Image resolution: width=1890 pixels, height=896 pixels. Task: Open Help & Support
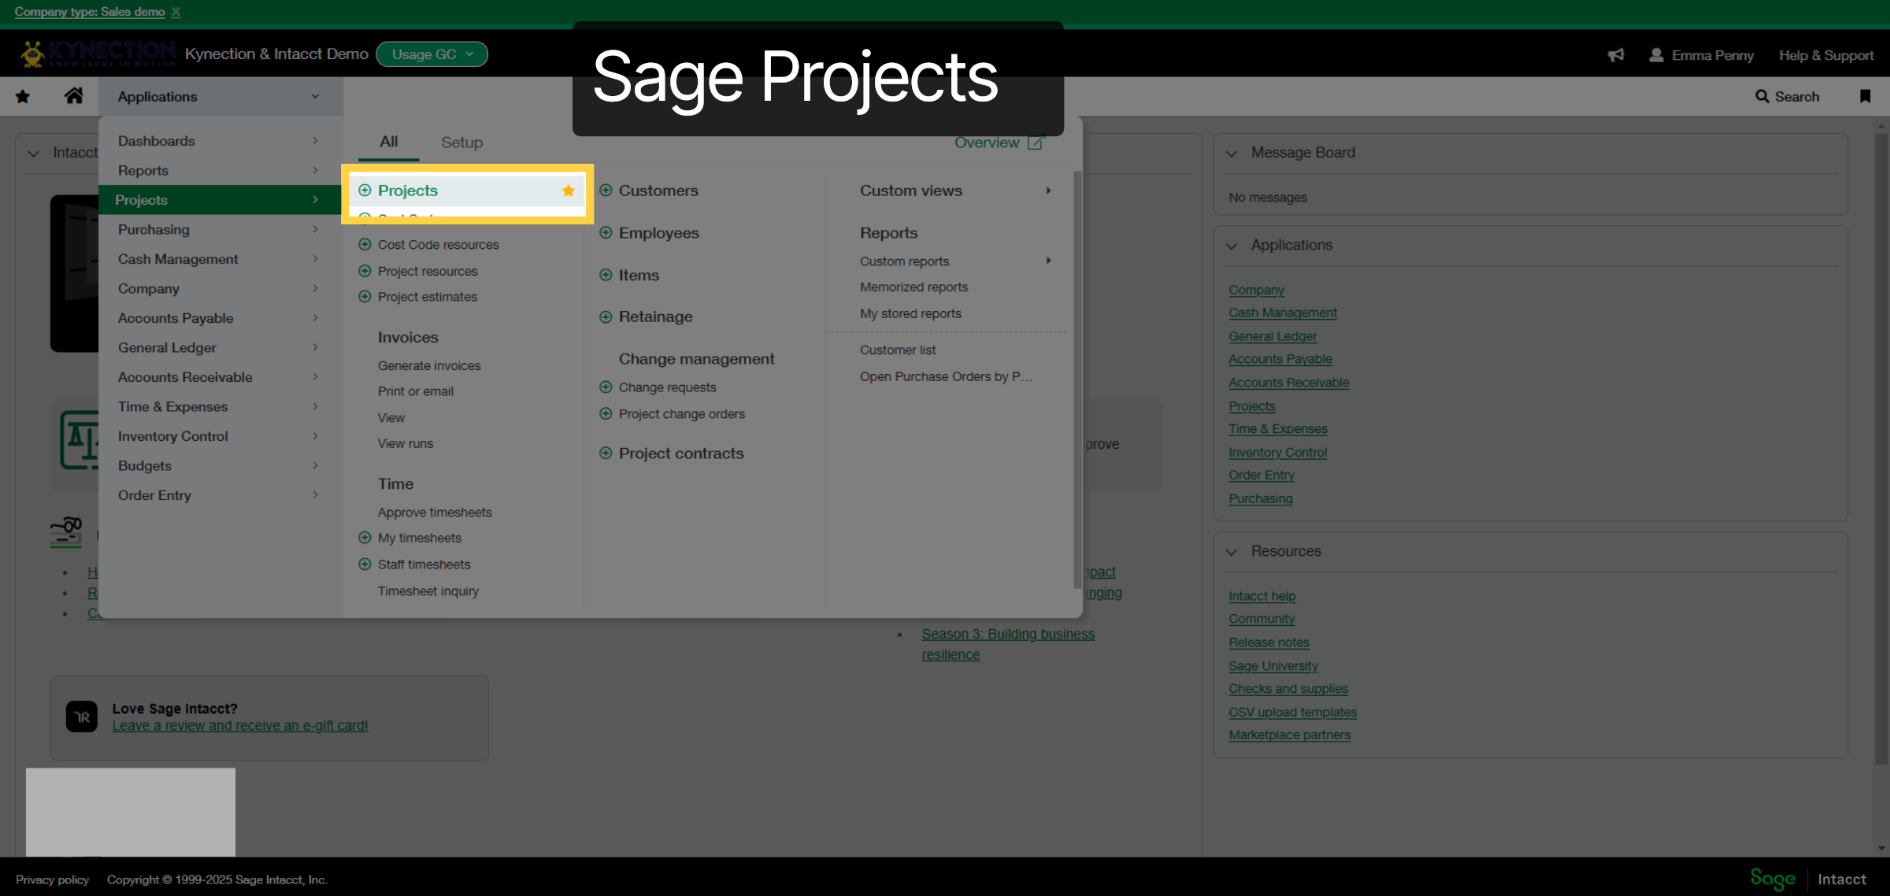pos(1826,55)
